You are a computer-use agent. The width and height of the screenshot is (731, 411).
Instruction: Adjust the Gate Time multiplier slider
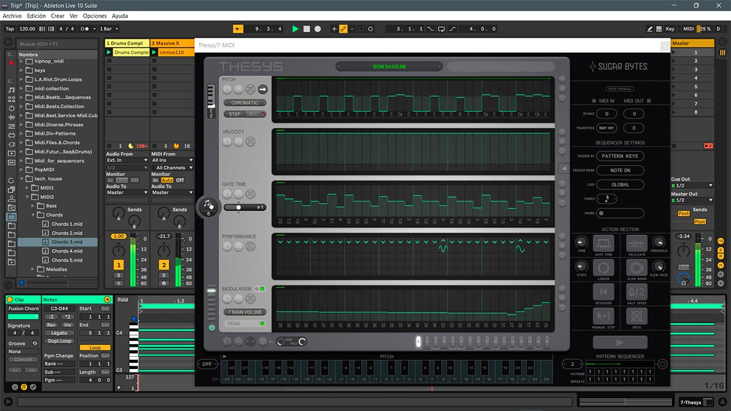pyautogui.click(x=245, y=208)
